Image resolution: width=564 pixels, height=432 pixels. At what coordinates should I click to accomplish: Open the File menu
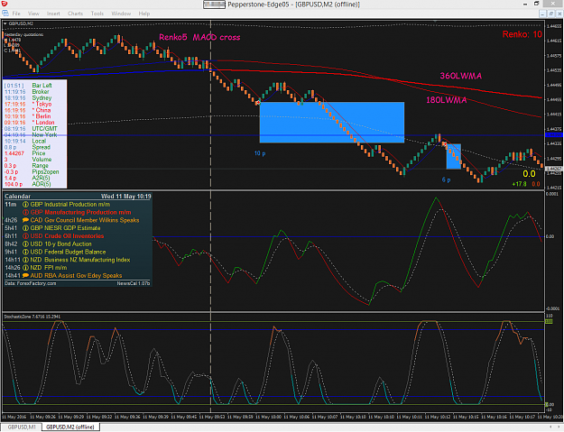tap(16, 14)
